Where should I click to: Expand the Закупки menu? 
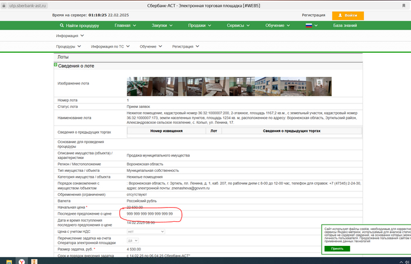[162, 25]
